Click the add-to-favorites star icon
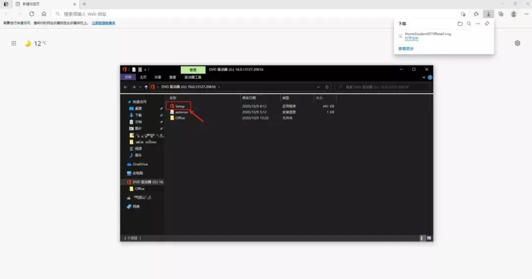This screenshot has width=532, height=279. point(463,14)
